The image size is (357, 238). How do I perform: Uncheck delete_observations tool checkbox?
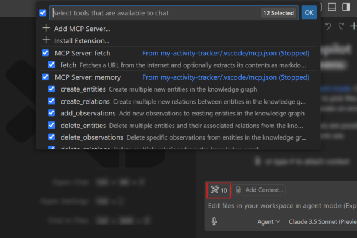tap(51, 137)
